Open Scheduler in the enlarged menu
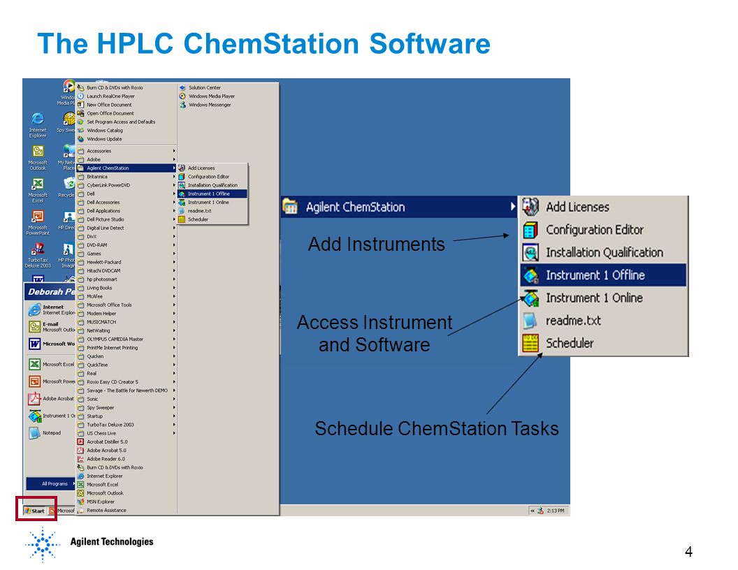This screenshot has height=570, width=738. pyautogui.click(x=603, y=343)
